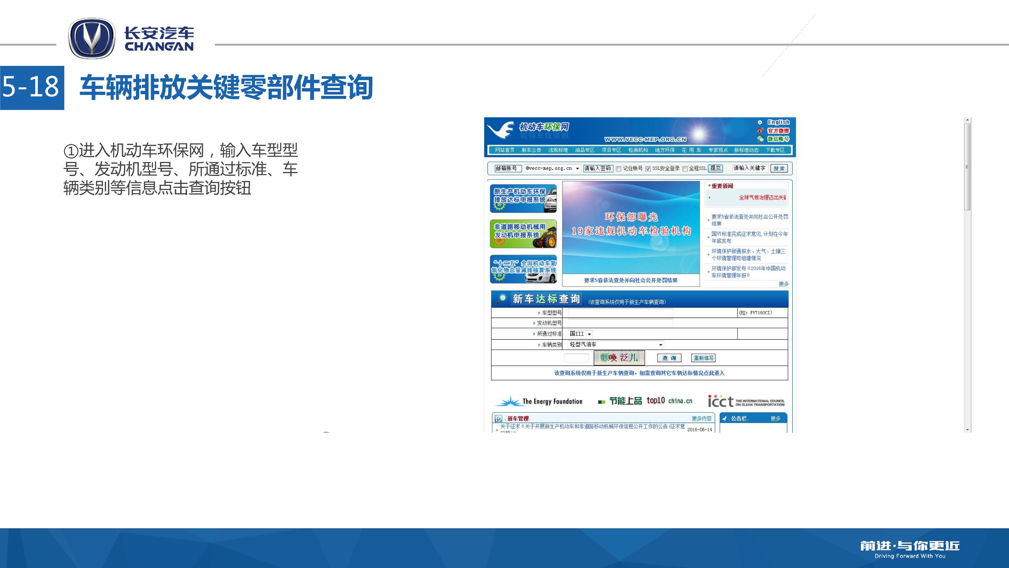This screenshot has height=568, width=1009.
Task: Open the new vehicle emission declaration system banner
Action: 523,198
